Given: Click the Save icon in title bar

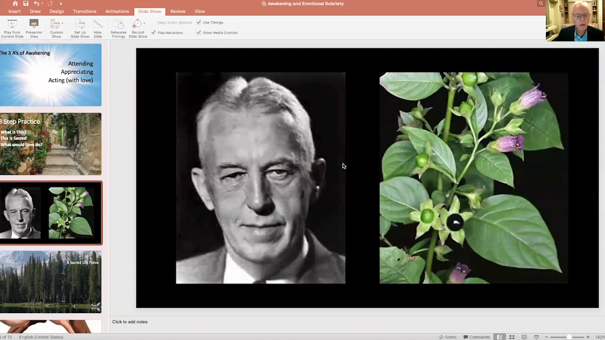Looking at the screenshot, I should (26, 3).
